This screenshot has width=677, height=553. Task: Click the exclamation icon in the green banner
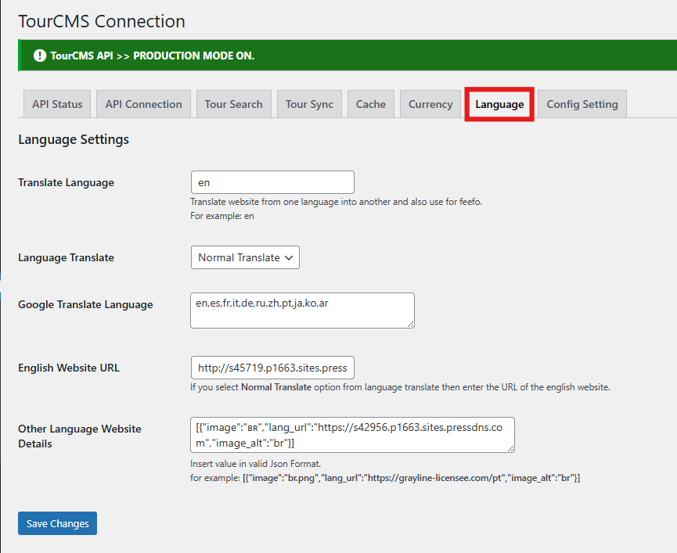pos(39,56)
